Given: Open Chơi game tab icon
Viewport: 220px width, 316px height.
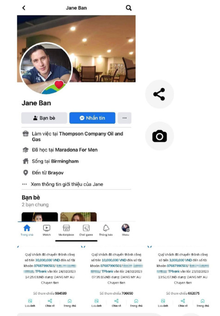Looking at the screenshot, I should pos(86,230).
